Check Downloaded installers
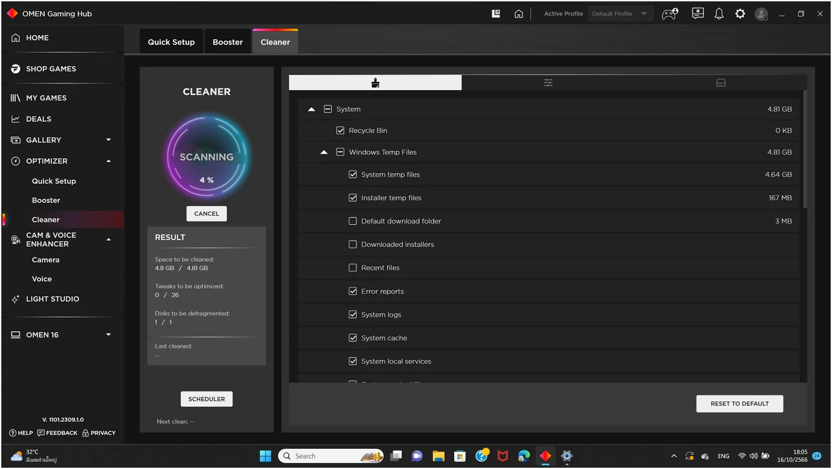 [x=353, y=244]
